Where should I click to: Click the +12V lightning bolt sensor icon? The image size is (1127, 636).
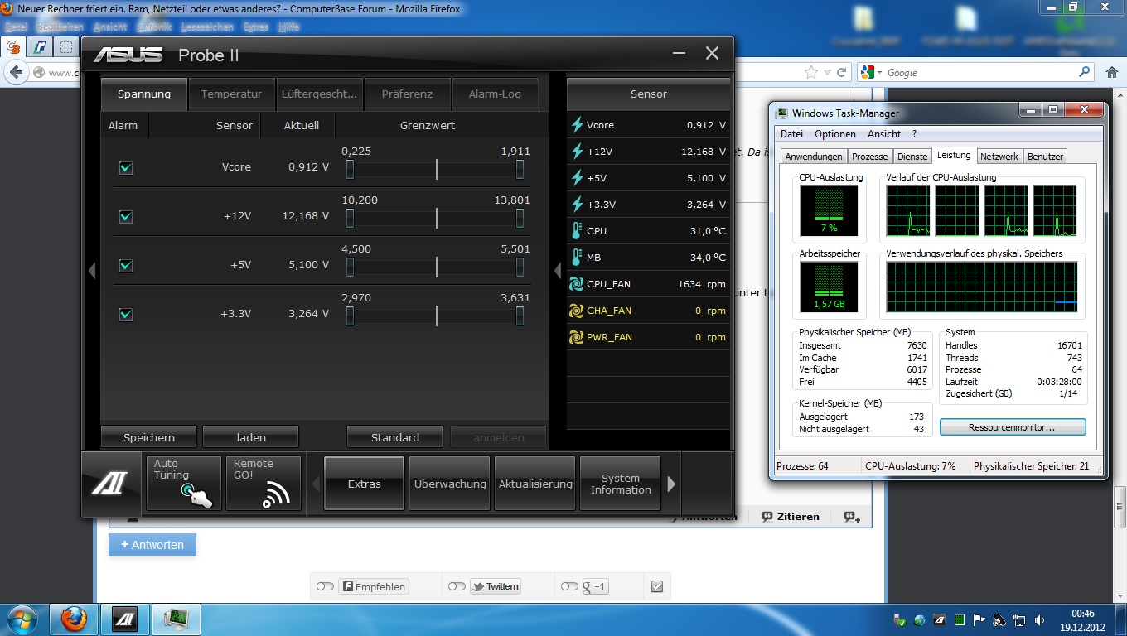pyautogui.click(x=578, y=152)
